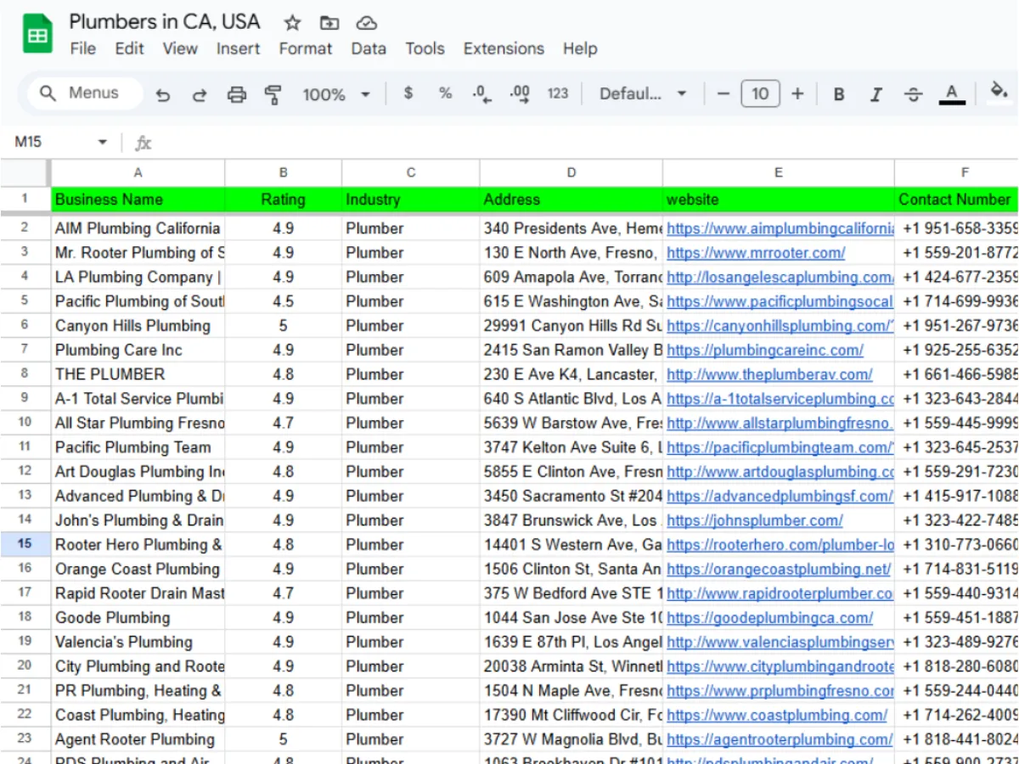This screenshot has width=1019, height=764.
Task: Open the Edit menu
Action: pos(129,48)
